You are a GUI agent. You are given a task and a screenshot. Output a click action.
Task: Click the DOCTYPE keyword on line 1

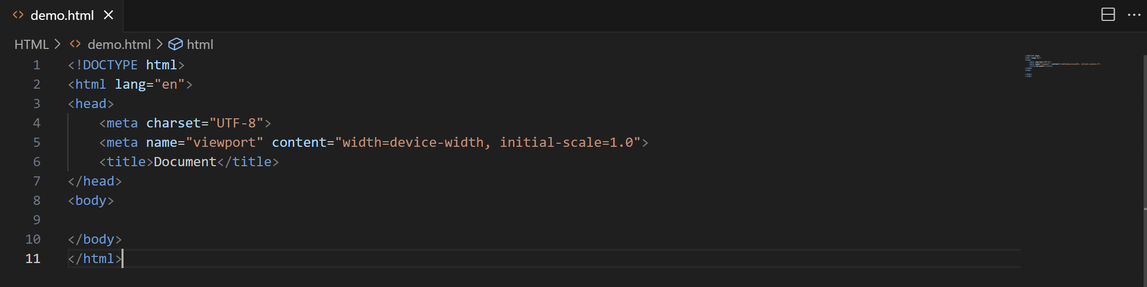point(110,65)
